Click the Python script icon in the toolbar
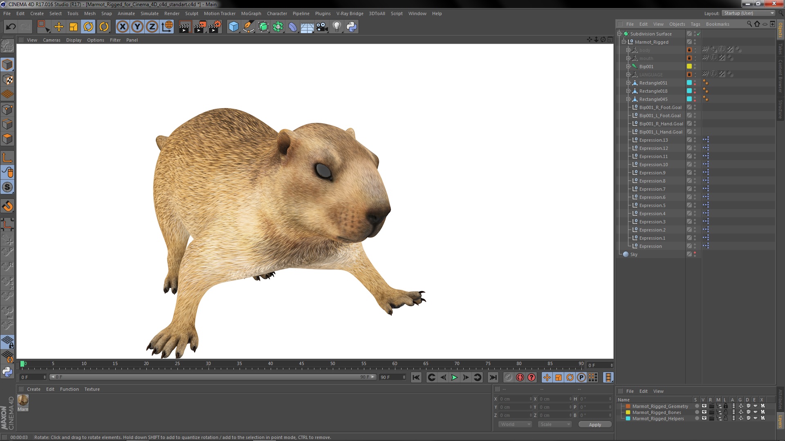 coord(352,27)
